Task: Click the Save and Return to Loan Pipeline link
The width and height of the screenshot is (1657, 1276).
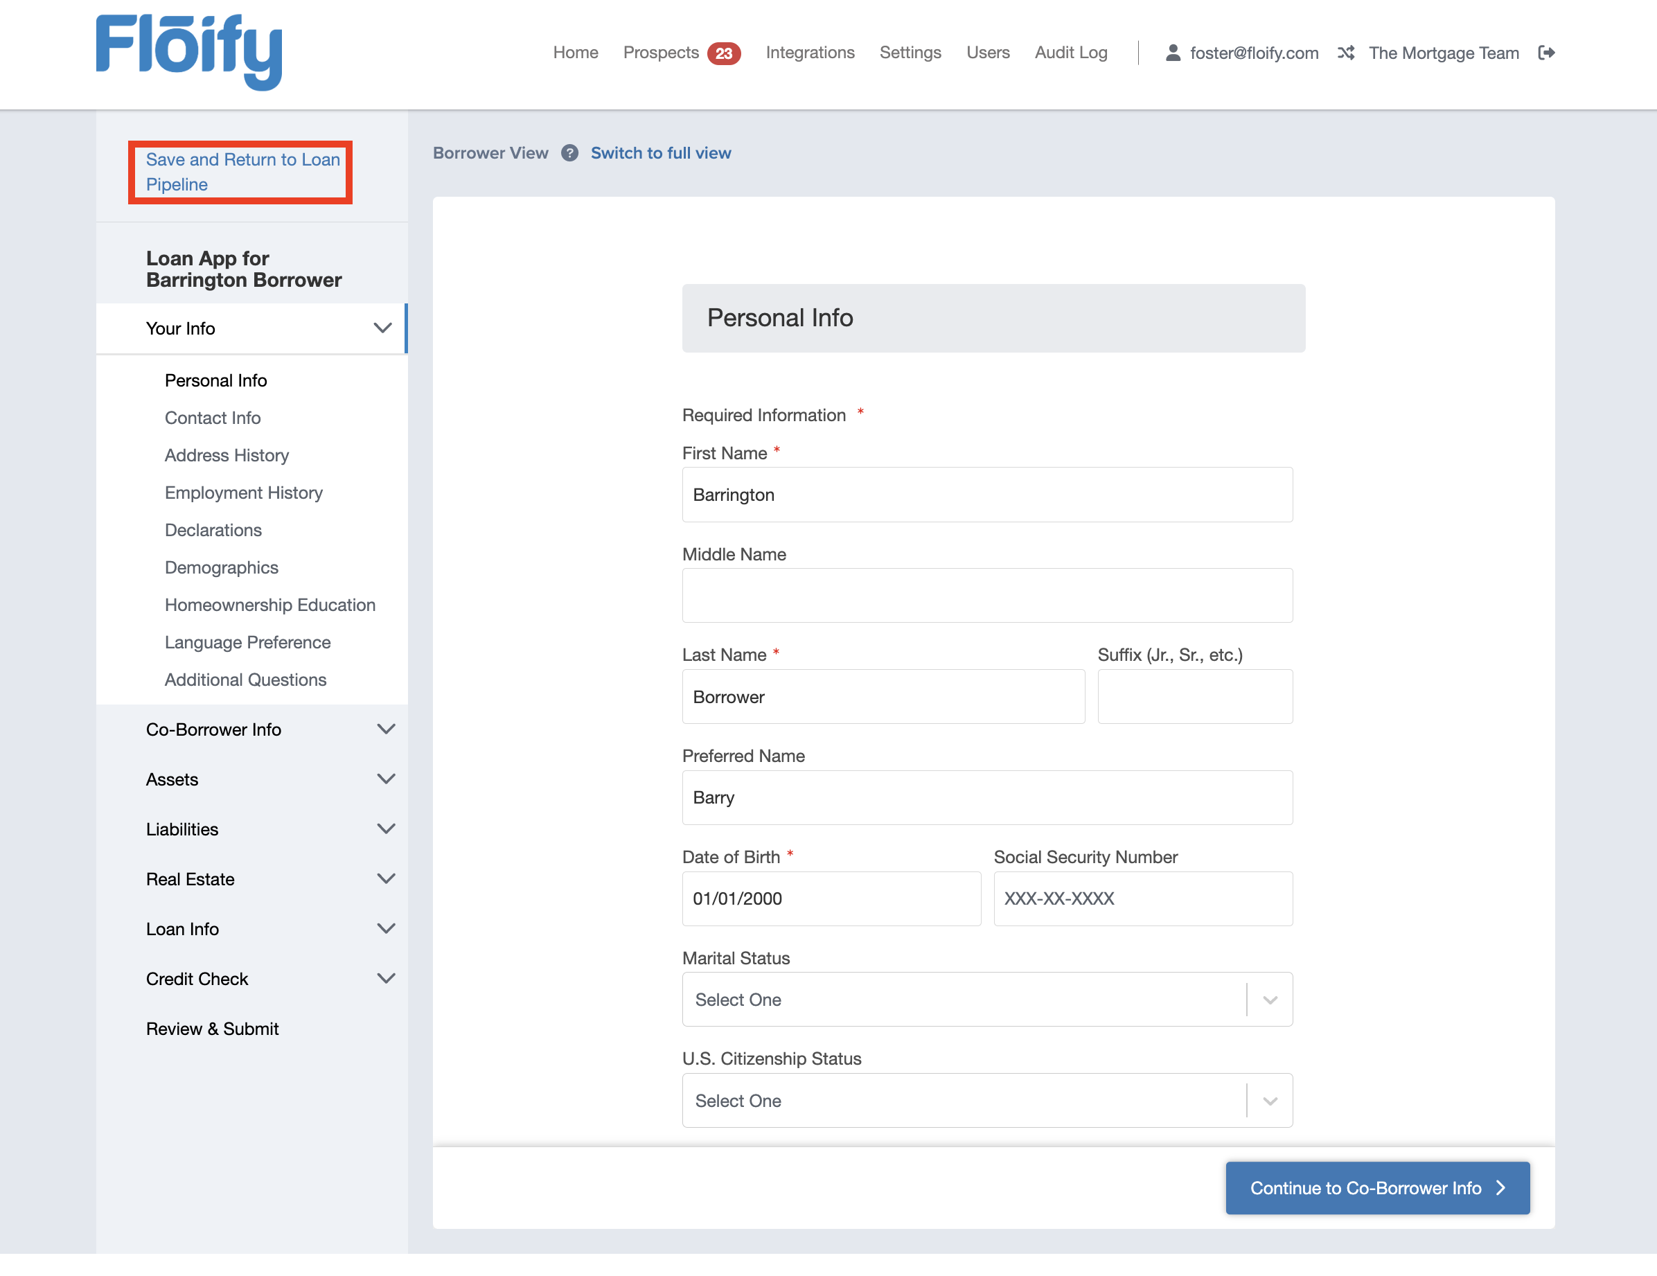Action: coord(241,171)
